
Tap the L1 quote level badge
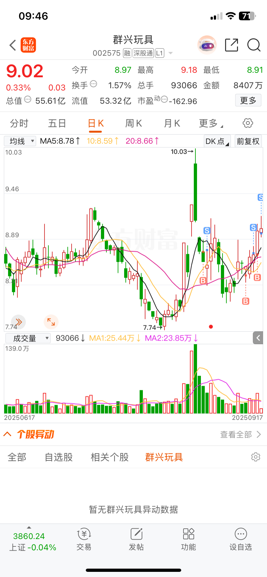(x=160, y=53)
